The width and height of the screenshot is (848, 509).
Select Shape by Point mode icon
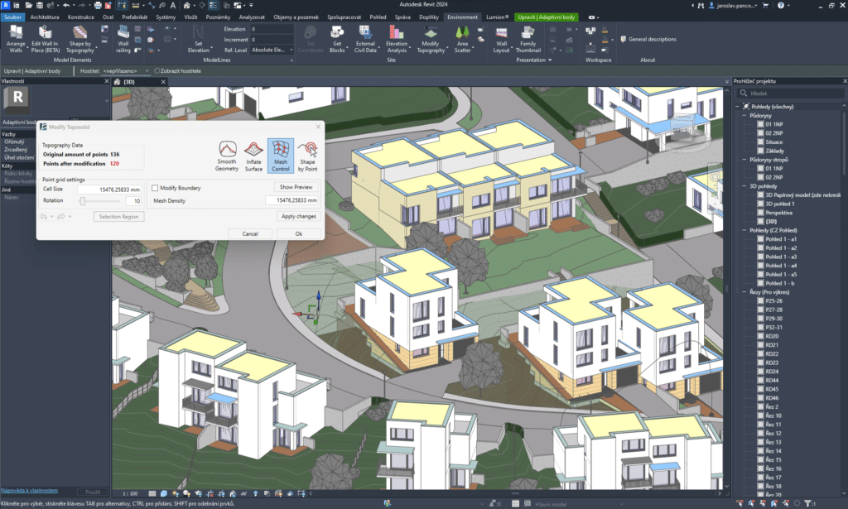point(308,156)
